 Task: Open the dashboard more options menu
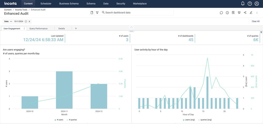click(x=257, y=13)
